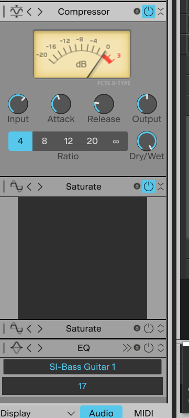Open the Display dropdown menu
This screenshot has height=418, width=189.
coord(38,413)
